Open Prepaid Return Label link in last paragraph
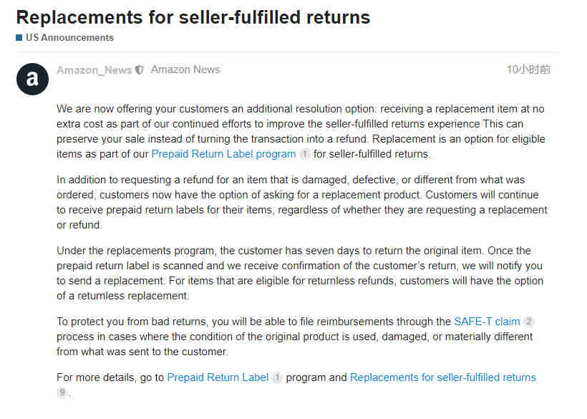The image size is (587, 419). [x=218, y=377]
